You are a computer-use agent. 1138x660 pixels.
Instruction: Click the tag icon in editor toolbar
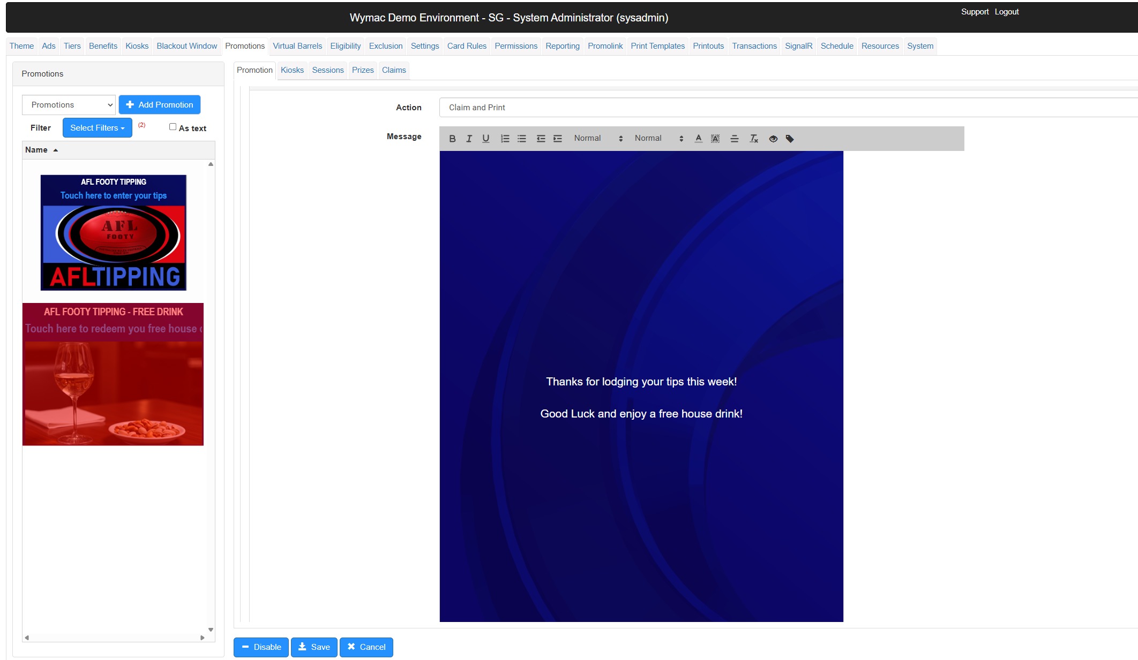point(790,139)
